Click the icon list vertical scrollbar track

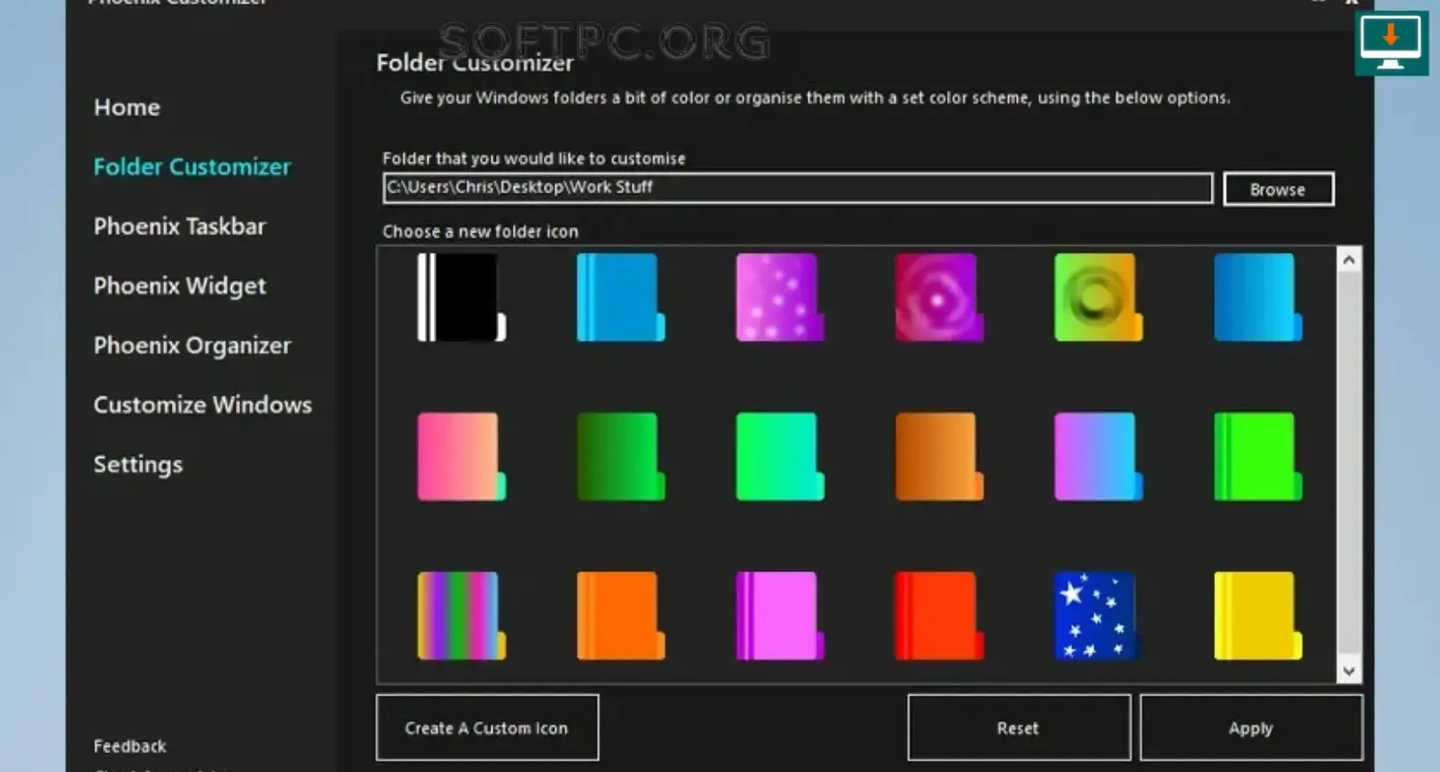(x=1348, y=464)
